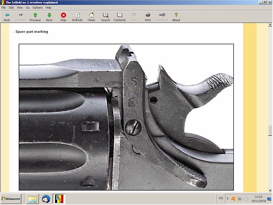Open the Contents icon

[120, 15]
